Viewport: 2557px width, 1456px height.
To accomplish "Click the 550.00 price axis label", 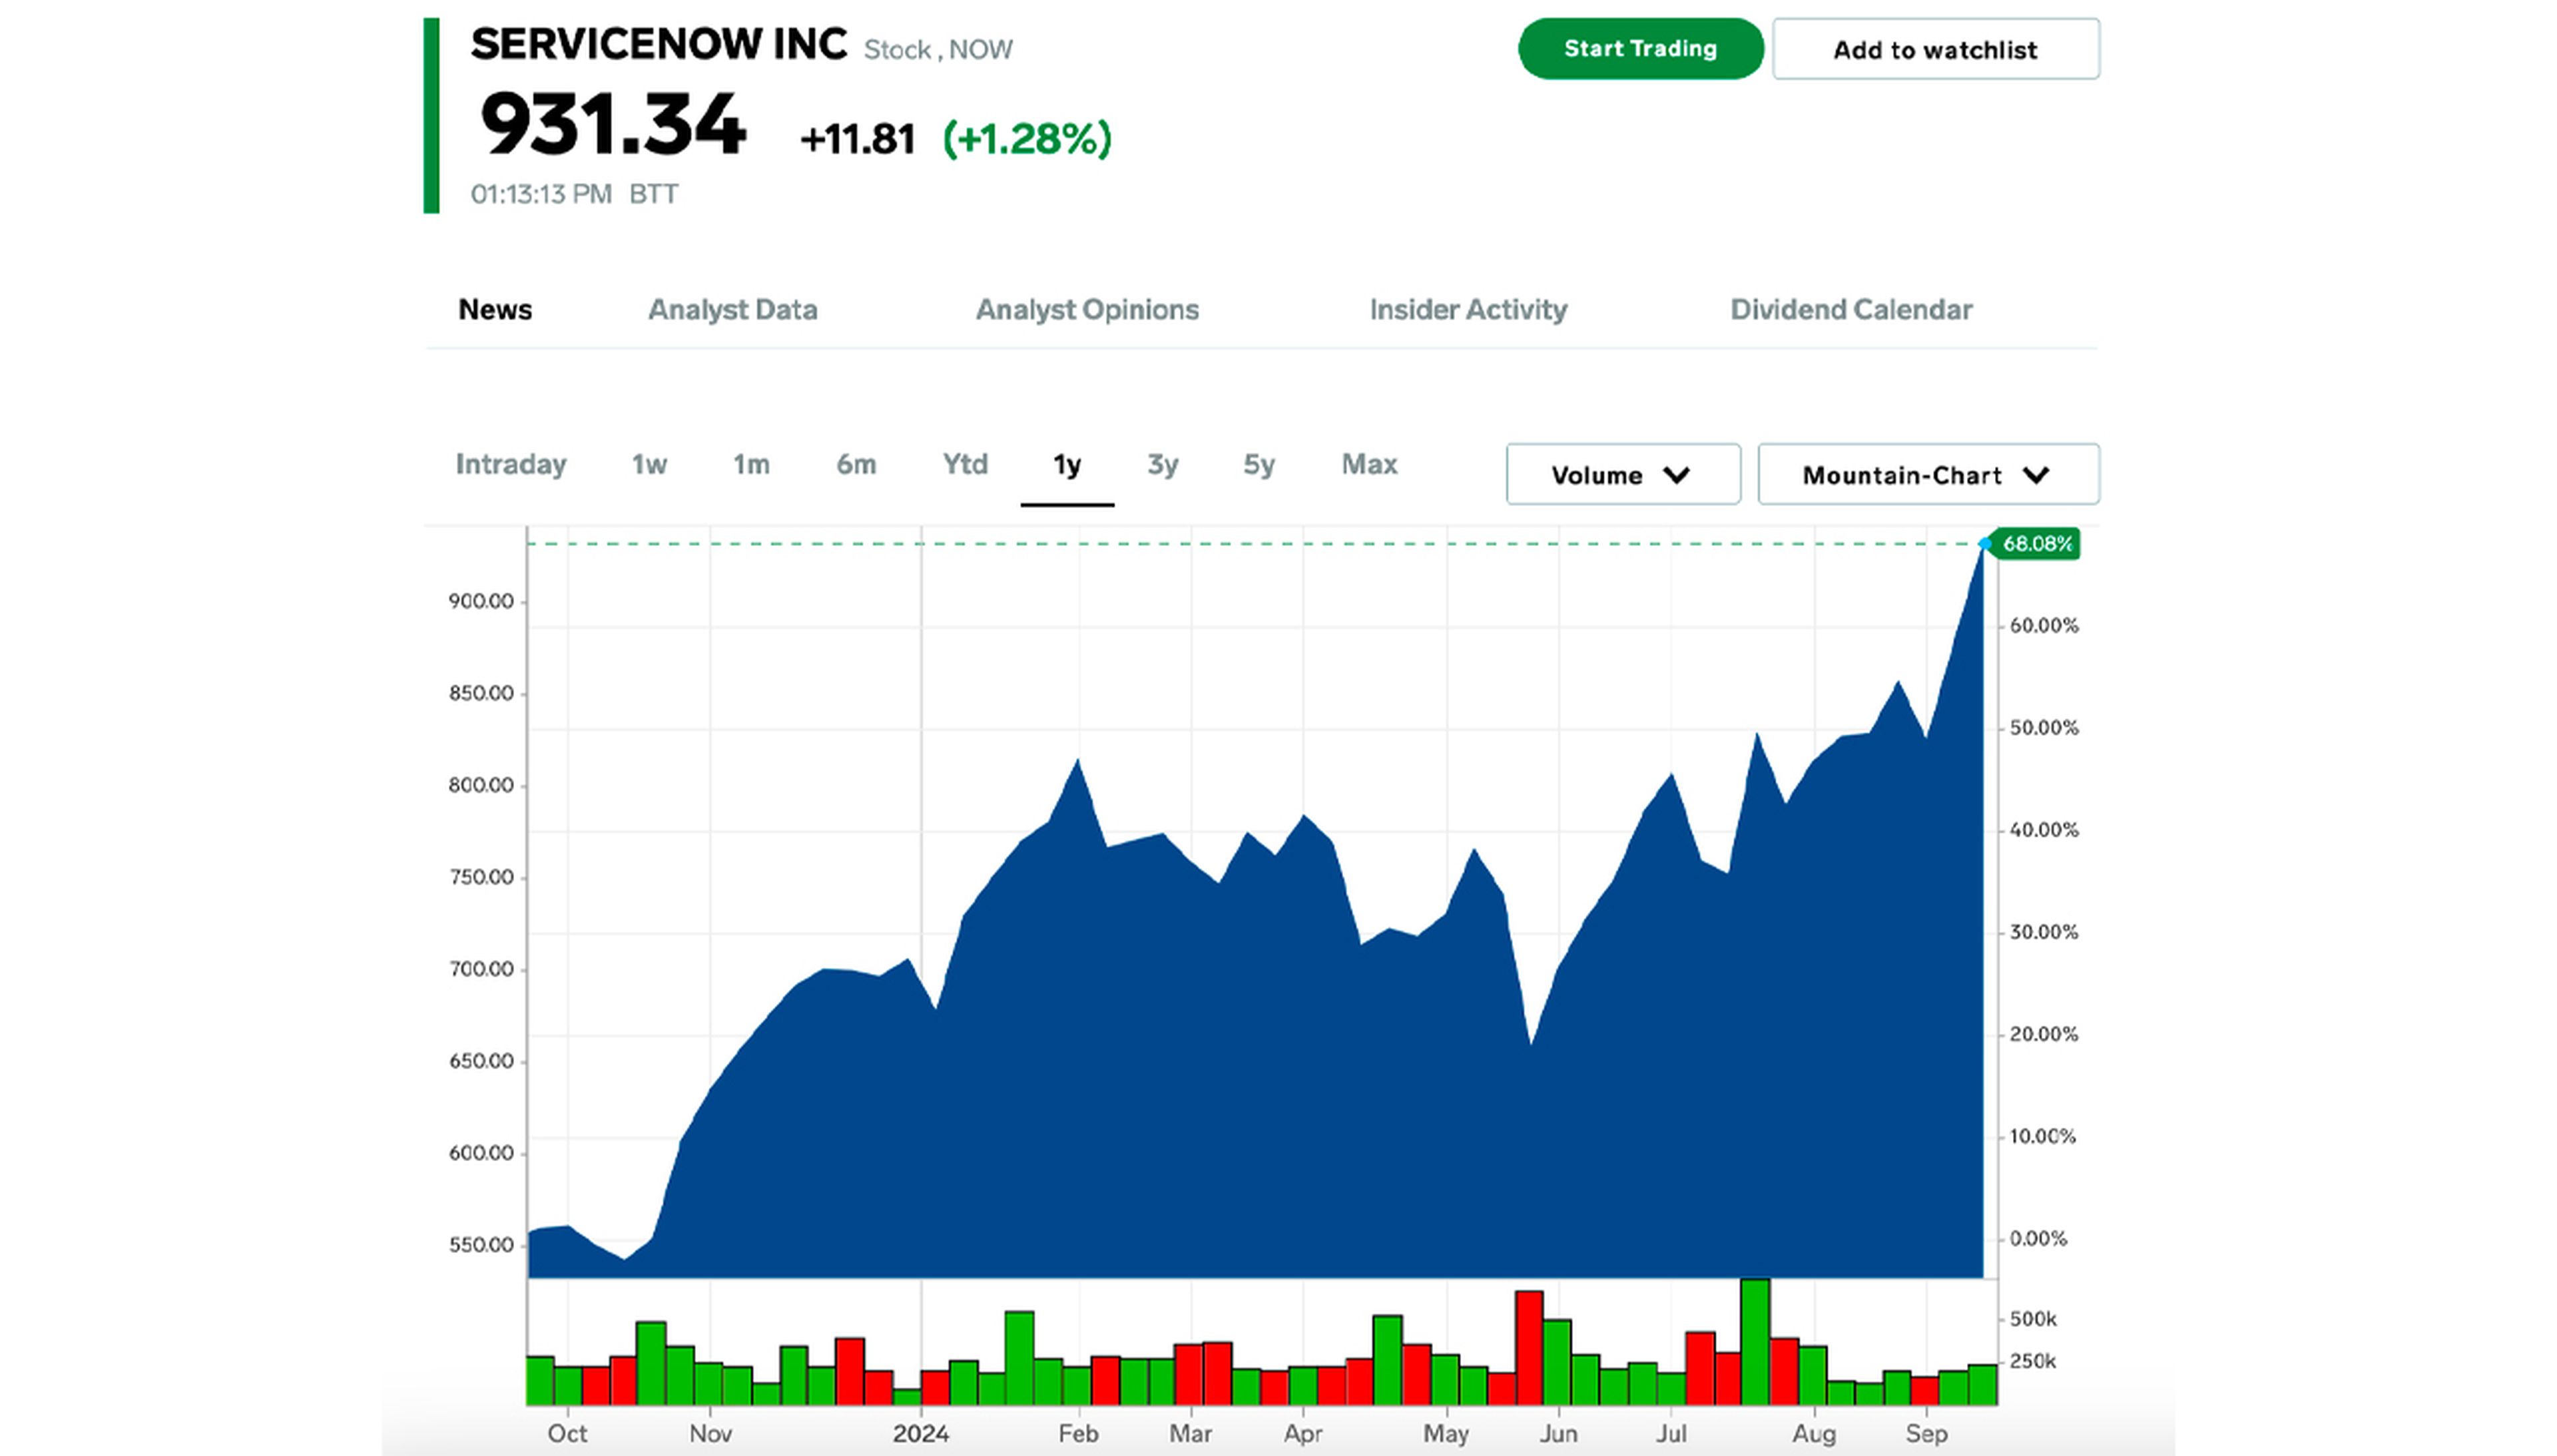I will 481,1245.
